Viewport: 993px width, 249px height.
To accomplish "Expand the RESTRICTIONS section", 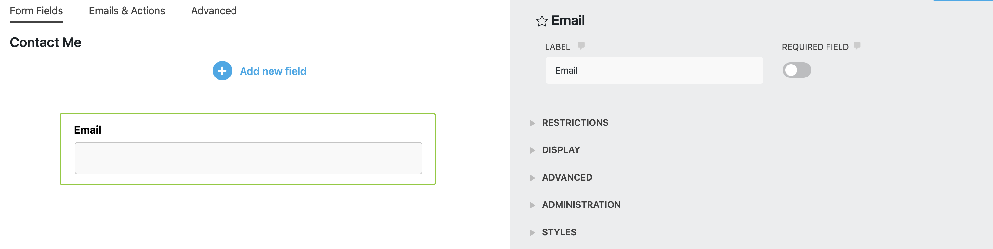I will tap(575, 123).
